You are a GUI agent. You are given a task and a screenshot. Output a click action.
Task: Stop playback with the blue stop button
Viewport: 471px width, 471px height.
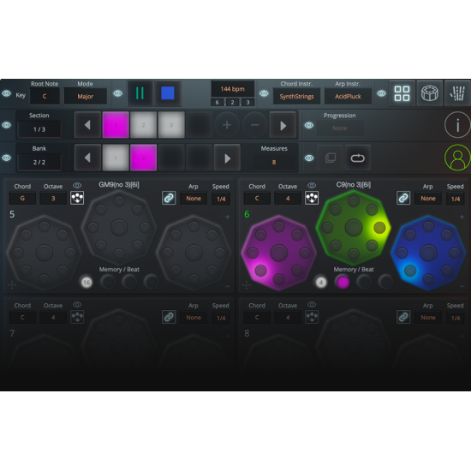click(x=168, y=93)
